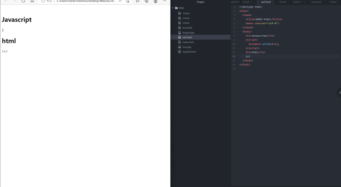This screenshot has height=187, width=341.
Task: Switch to the 3.html tab right of 2.html
Action: pyautogui.click(x=299, y=2)
